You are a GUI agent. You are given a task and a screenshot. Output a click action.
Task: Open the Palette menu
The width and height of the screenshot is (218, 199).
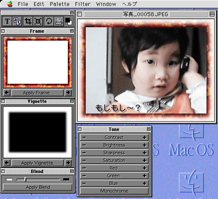coord(60,4)
